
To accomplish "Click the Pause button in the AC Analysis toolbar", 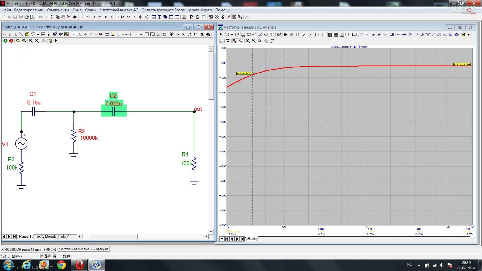I will pyautogui.click(x=297, y=35).
